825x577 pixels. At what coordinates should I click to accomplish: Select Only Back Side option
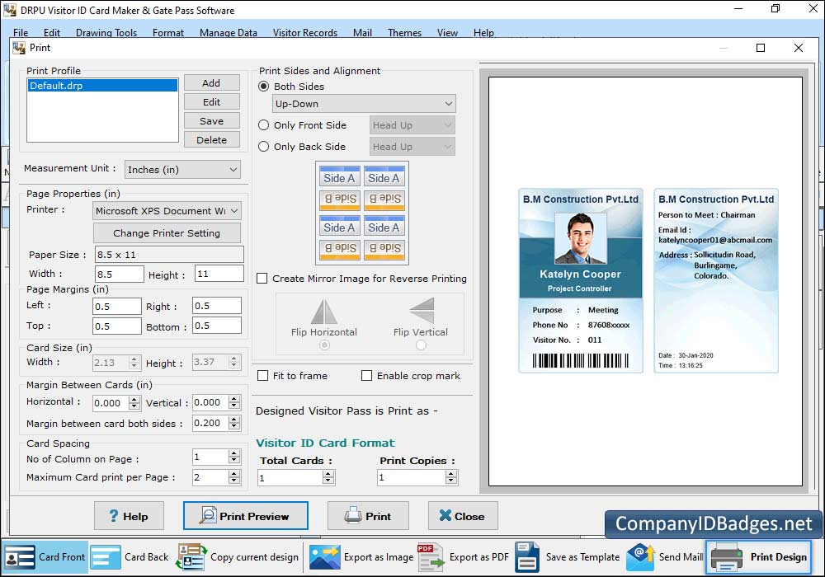[x=264, y=147]
